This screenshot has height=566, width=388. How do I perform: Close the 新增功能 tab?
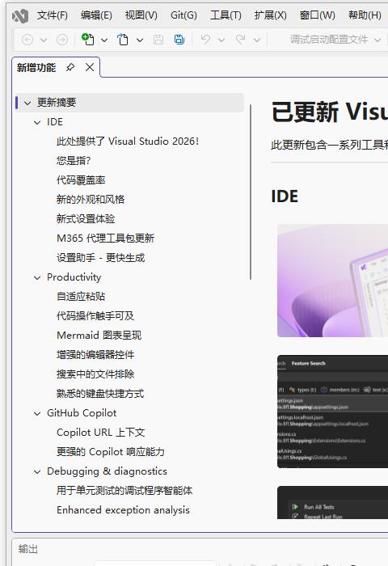coord(90,67)
